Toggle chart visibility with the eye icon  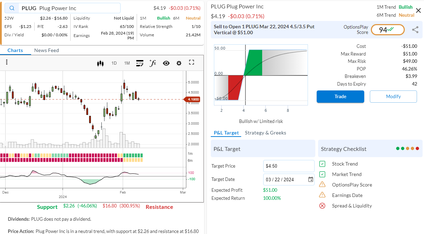[x=166, y=63]
